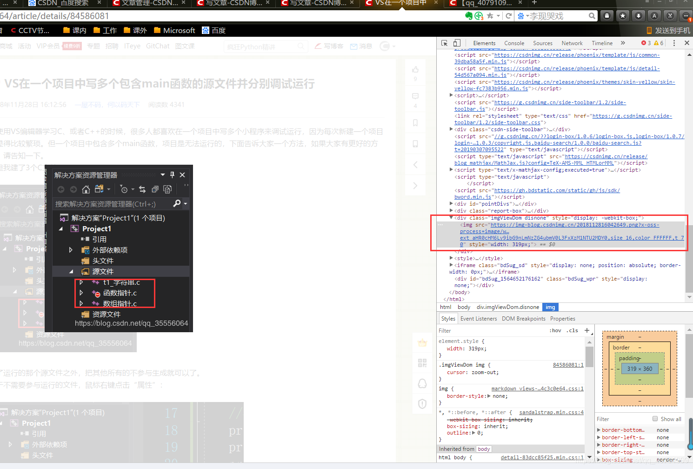The height and width of the screenshot is (469, 693).
Task: Open search options dropdown in Solution Explorer
Action: point(186,204)
